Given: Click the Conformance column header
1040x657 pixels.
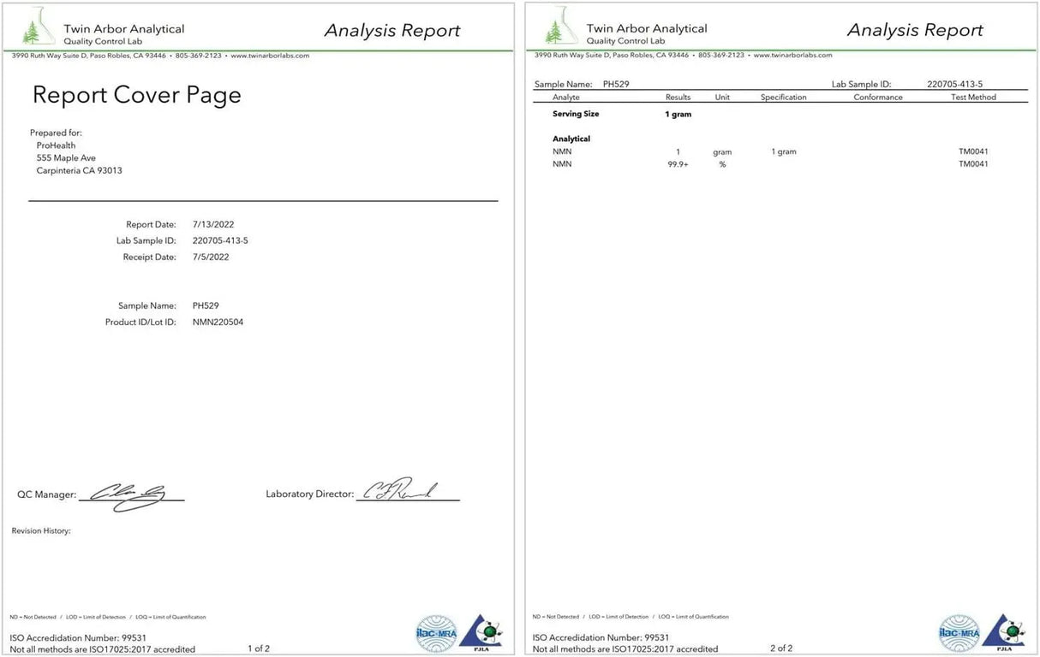Looking at the screenshot, I should click(878, 98).
